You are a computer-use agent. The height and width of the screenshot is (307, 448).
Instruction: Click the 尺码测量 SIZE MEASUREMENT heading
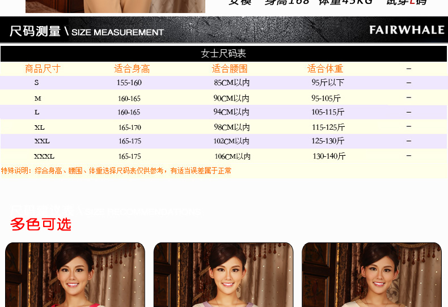pos(87,32)
